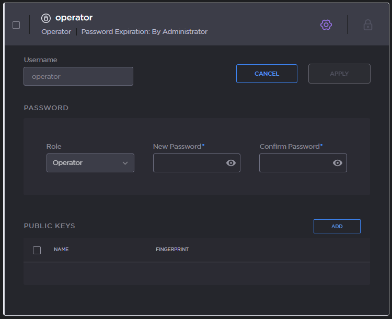The image size is (392, 319).
Task: Sort by FINGERPRINT column header
Action: pyautogui.click(x=172, y=250)
